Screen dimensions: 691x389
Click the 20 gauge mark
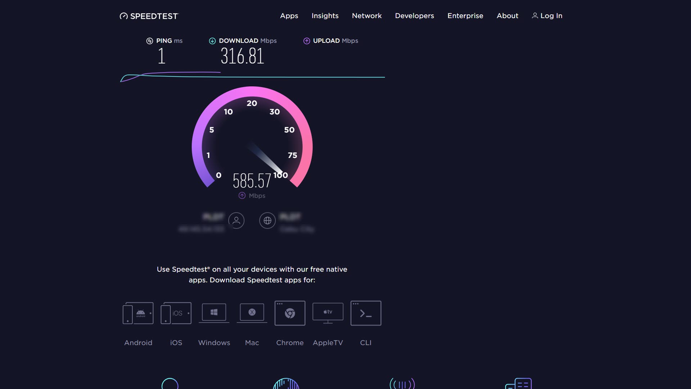click(252, 103)
